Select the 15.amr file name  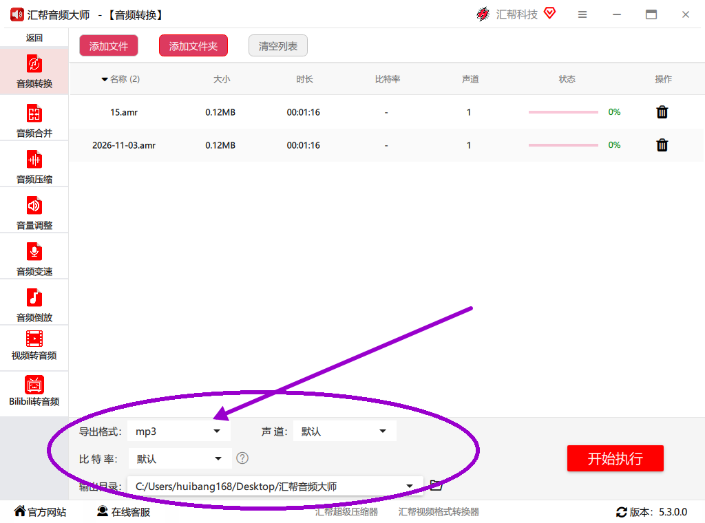pyautogui.click(x=124, y=112)
